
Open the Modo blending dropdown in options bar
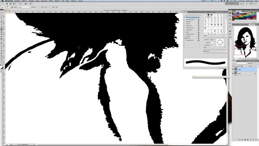click(24, 7)
